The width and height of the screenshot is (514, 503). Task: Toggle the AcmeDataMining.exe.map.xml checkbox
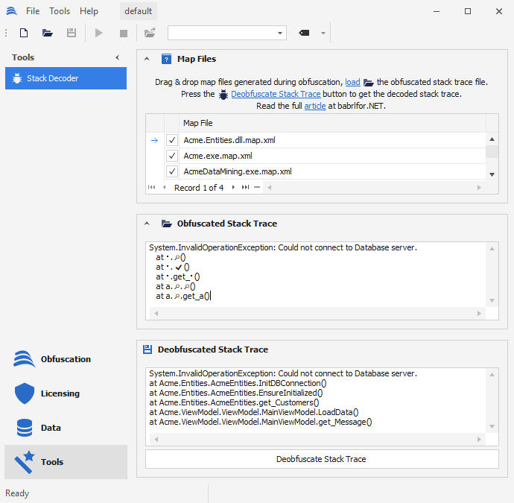tap(172, 171)
